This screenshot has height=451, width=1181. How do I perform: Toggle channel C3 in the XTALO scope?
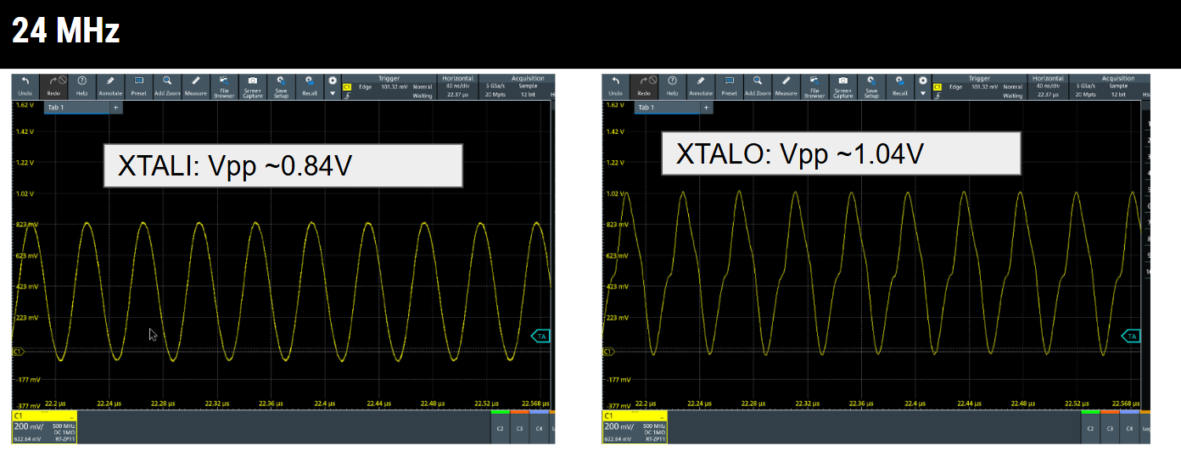pos(1110,428)
